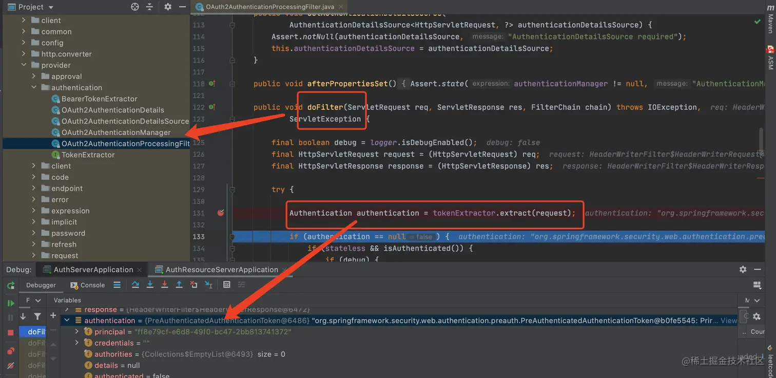Open the Debugger tab
This screenshot has width=776, height=378.
41,285
